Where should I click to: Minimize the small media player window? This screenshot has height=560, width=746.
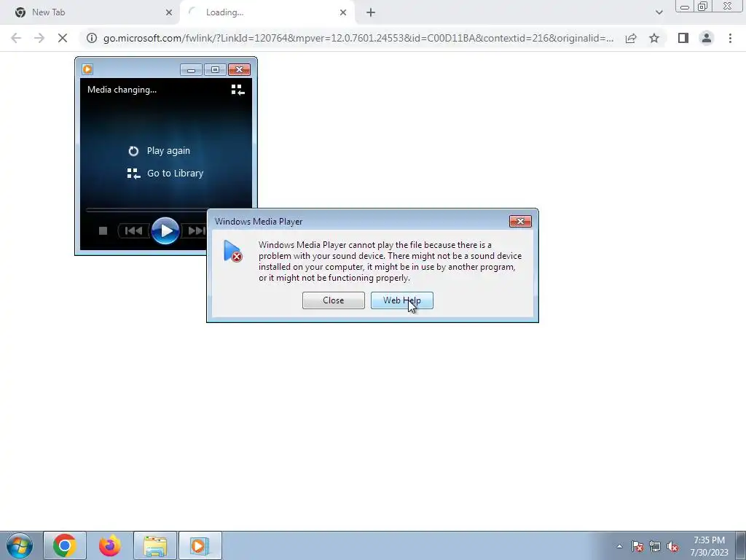192,70
